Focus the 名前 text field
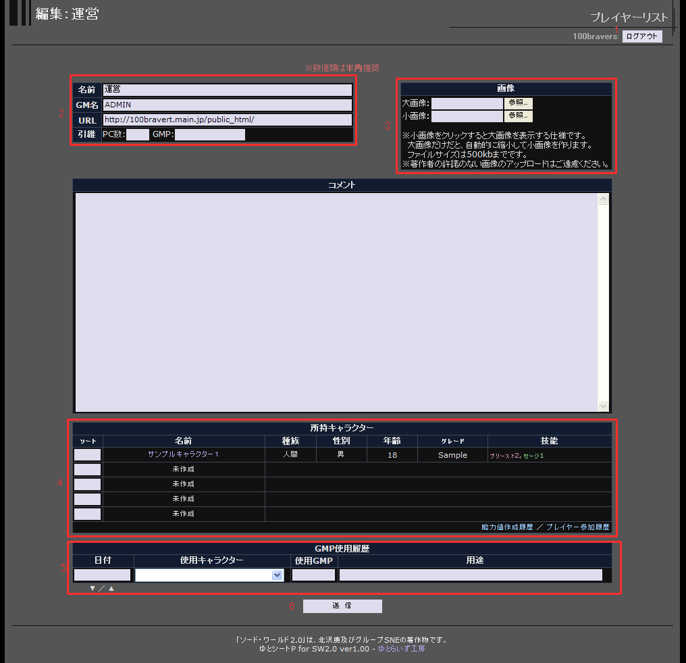Screen dimensions: 686x663 227,90
